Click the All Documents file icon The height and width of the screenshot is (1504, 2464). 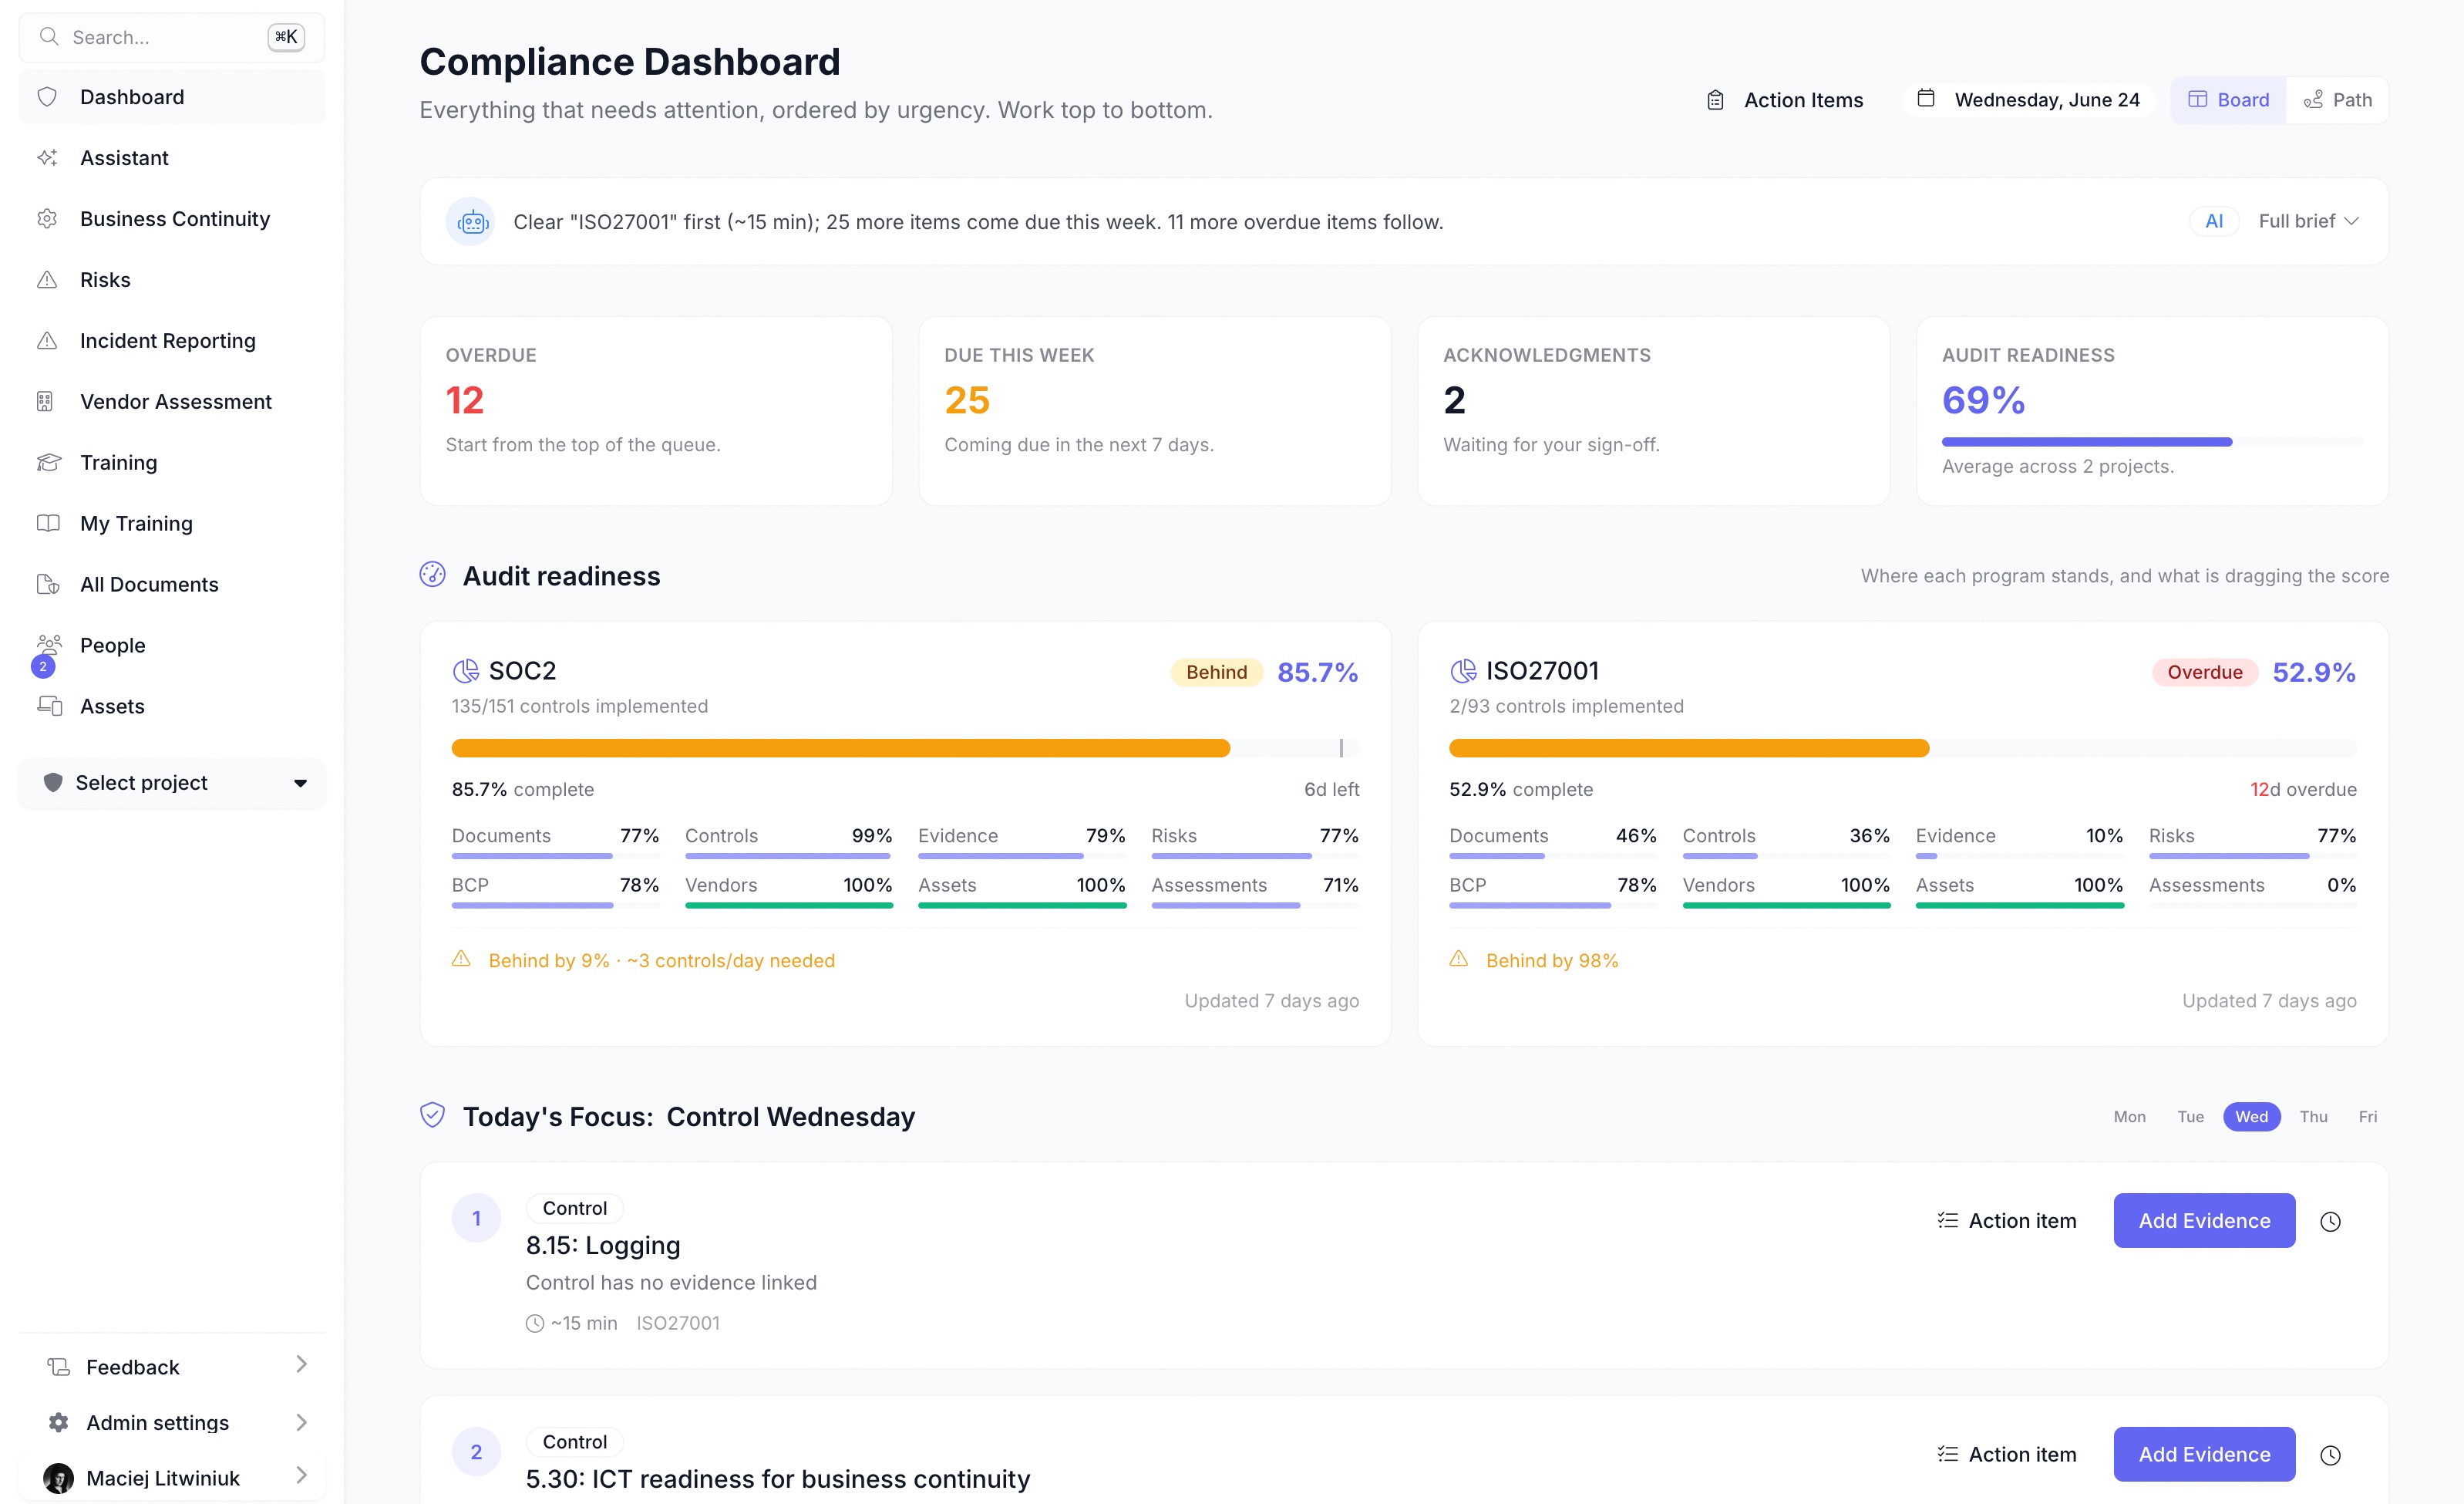click(x=48, y=585)
